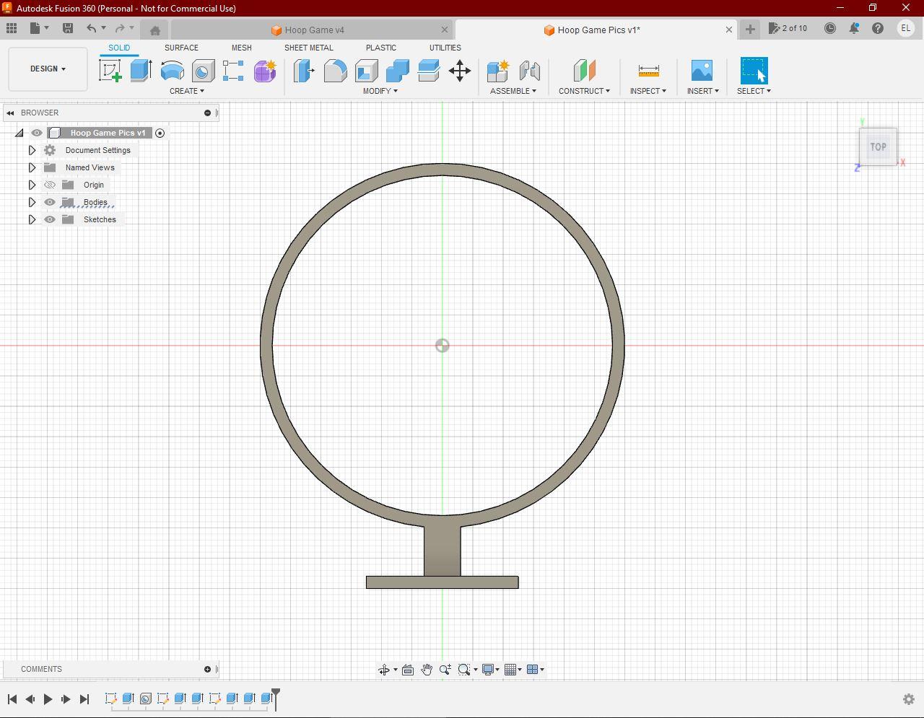Click the TOP face of the view cube

878,146
